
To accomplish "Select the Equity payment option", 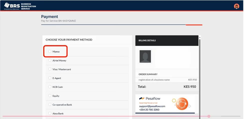I will (x=50, y=96).
